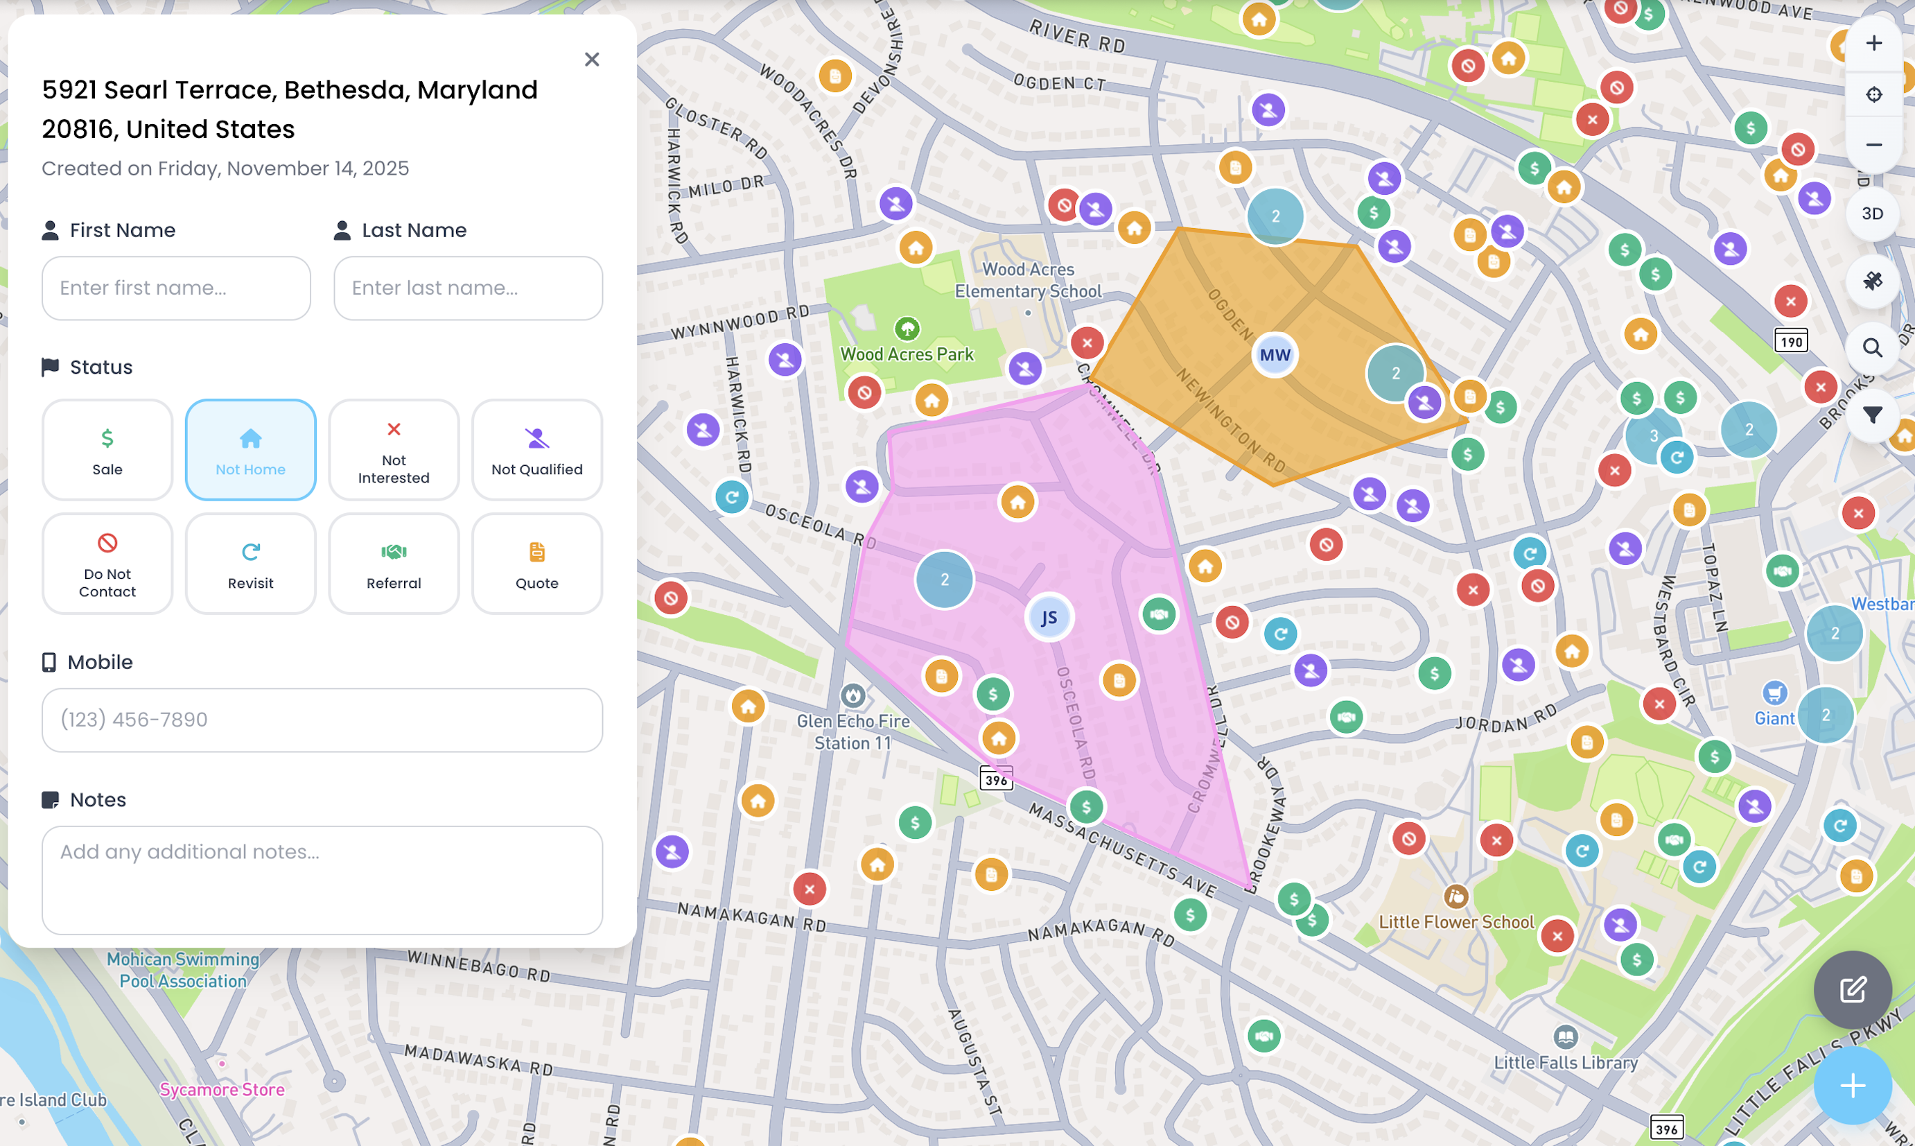Choose the Do Not Contact status
This screenshot has width=1915, height=1146.
click(107, 564)
